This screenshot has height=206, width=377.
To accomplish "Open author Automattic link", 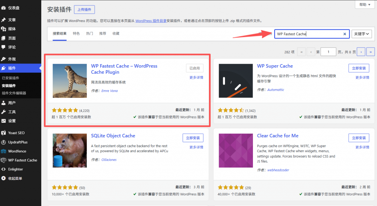I will coord(276,90).
